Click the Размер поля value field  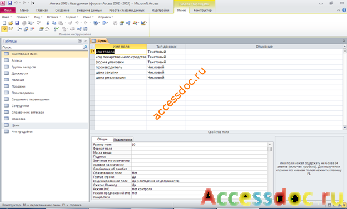200,144
